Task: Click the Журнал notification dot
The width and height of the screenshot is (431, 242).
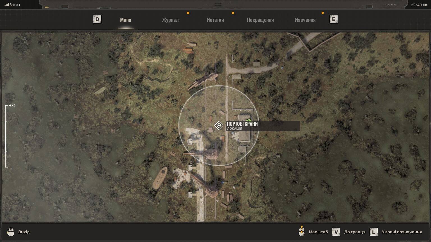Action: point(188,13)
